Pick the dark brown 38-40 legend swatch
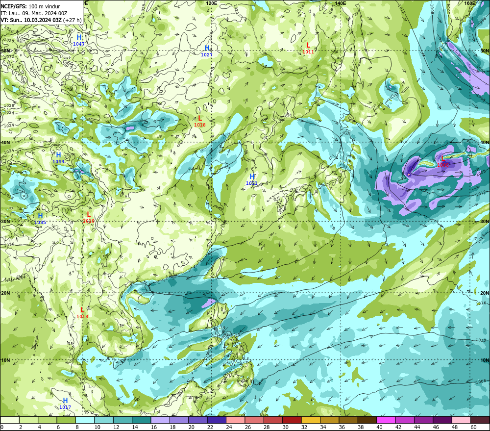Image resolution: width=490 pixels, height=431 pixels. click(367, 420)
